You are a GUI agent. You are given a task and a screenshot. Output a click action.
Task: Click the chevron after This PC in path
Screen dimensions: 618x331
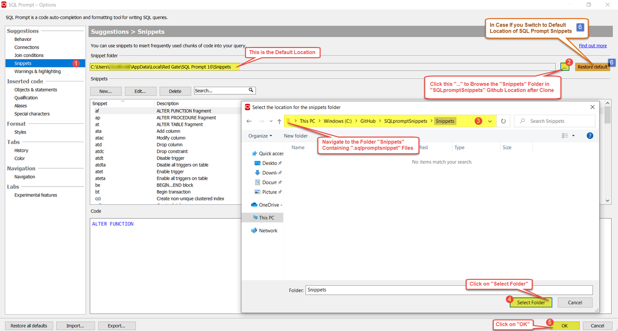(319, 121)
